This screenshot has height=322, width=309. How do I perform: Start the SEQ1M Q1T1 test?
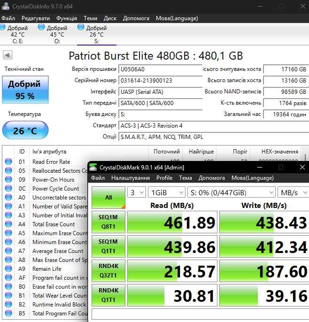click(108, 246)
